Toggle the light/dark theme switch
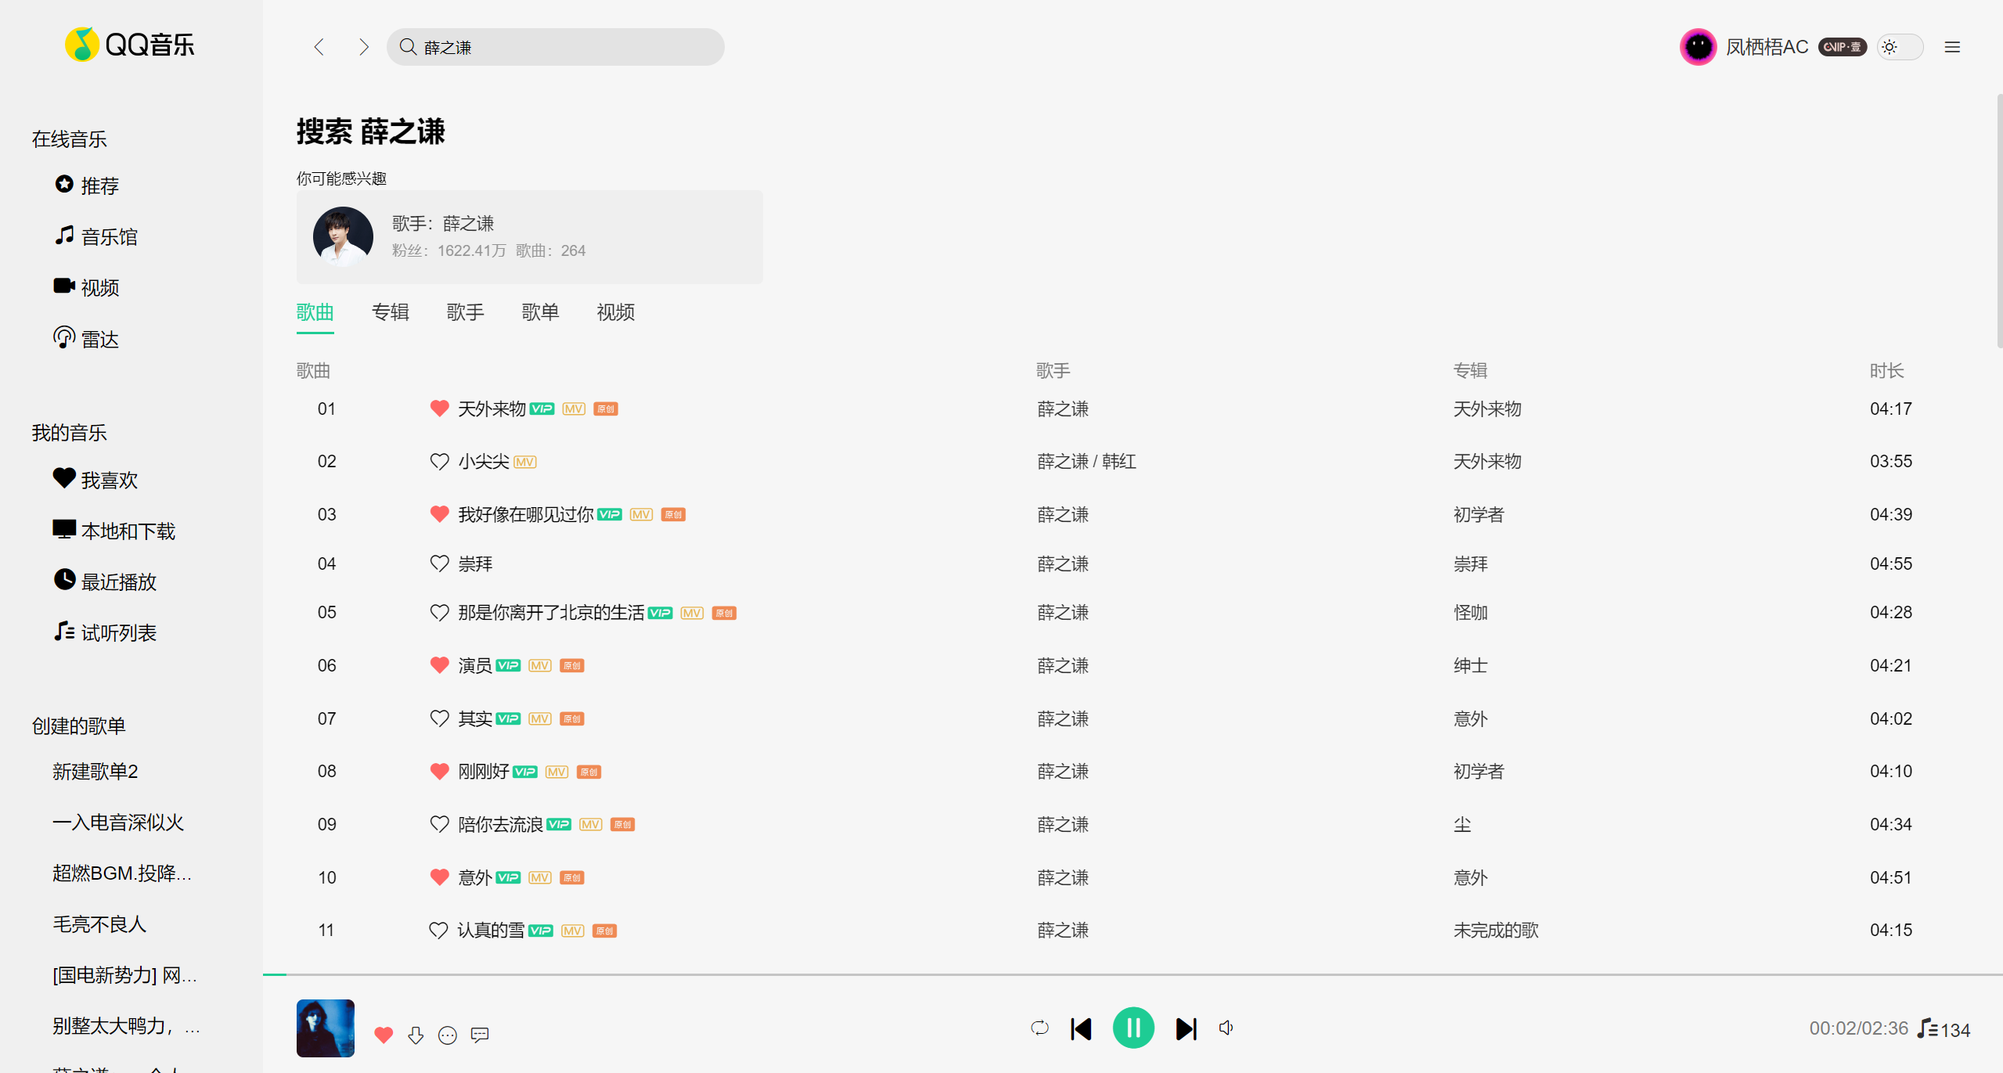 point(1899,47)
